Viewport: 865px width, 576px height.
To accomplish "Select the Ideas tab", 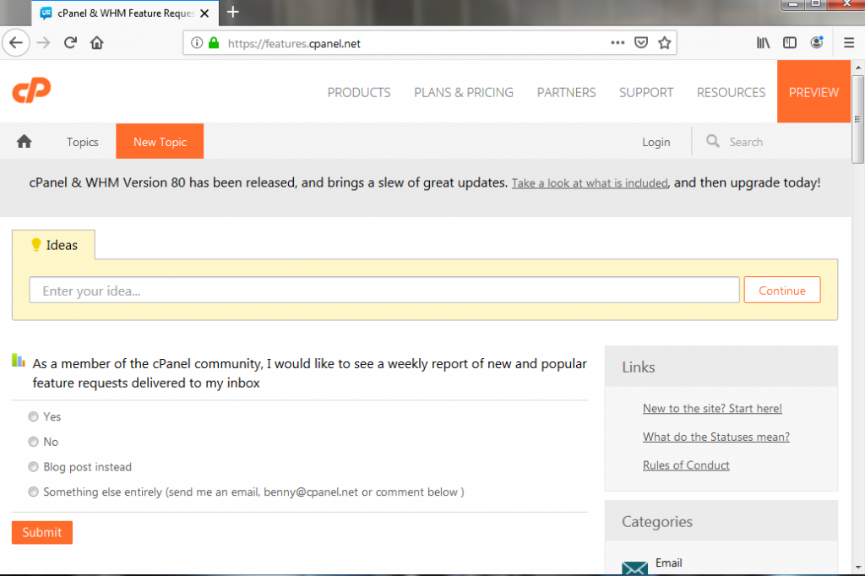I will tap(53, 245).
